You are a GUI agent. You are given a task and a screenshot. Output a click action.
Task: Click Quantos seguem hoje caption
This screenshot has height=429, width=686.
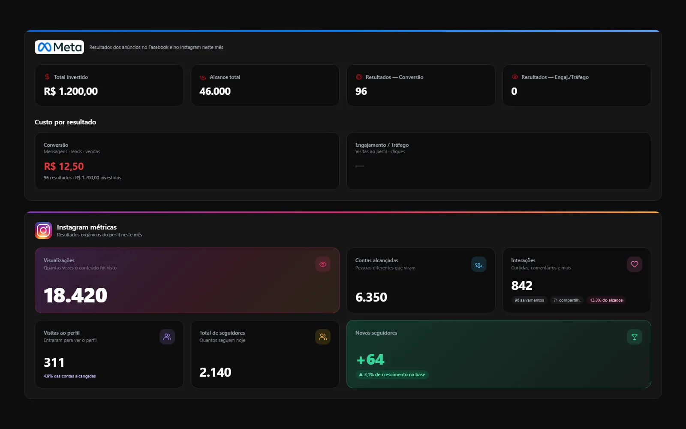click(222, 340)
